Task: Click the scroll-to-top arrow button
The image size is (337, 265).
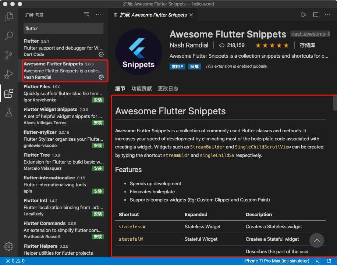Action: pyautogui.click(x=316, y=240)
